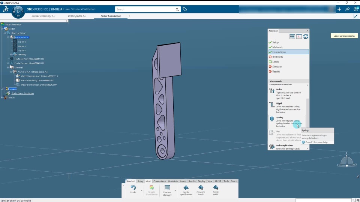The height and width of the screenshot is (202, 360).
Task: Expand Finite Element Model00001136 node
Action: (x=8, y=63)
